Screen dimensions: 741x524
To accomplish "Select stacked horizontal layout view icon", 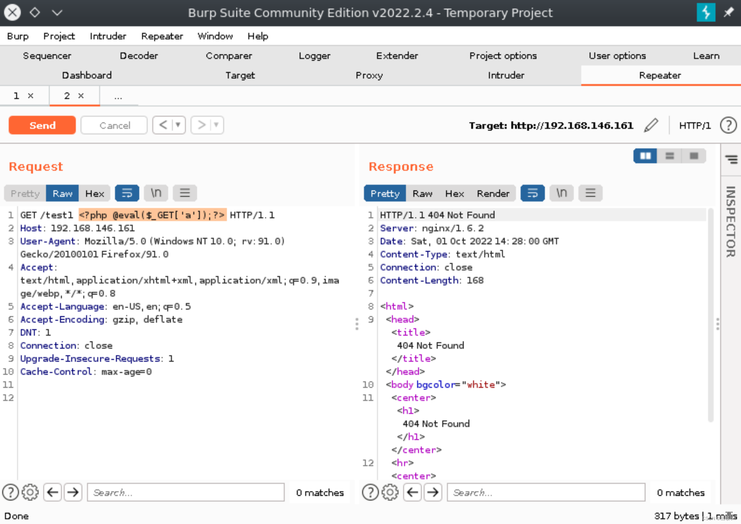I will (669, 156).
